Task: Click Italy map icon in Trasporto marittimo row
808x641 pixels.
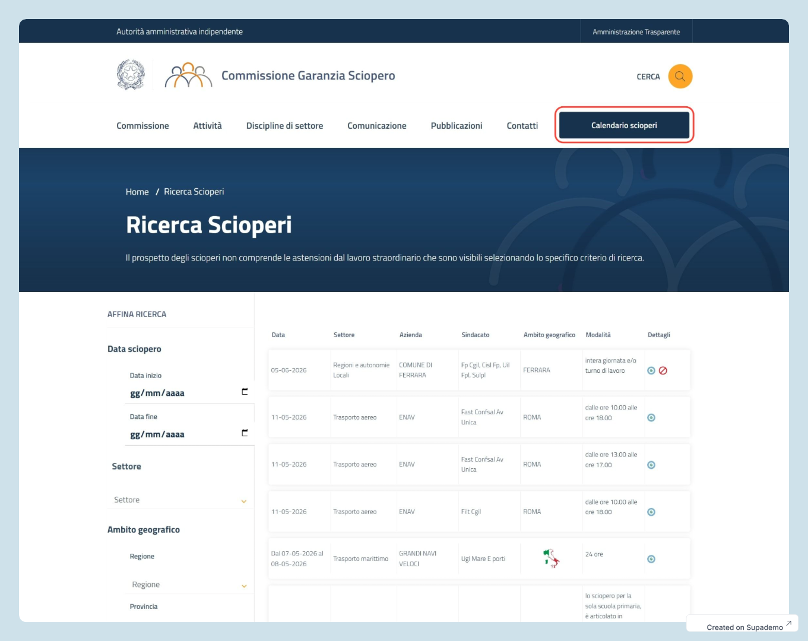Action: [x=551, y=559]
